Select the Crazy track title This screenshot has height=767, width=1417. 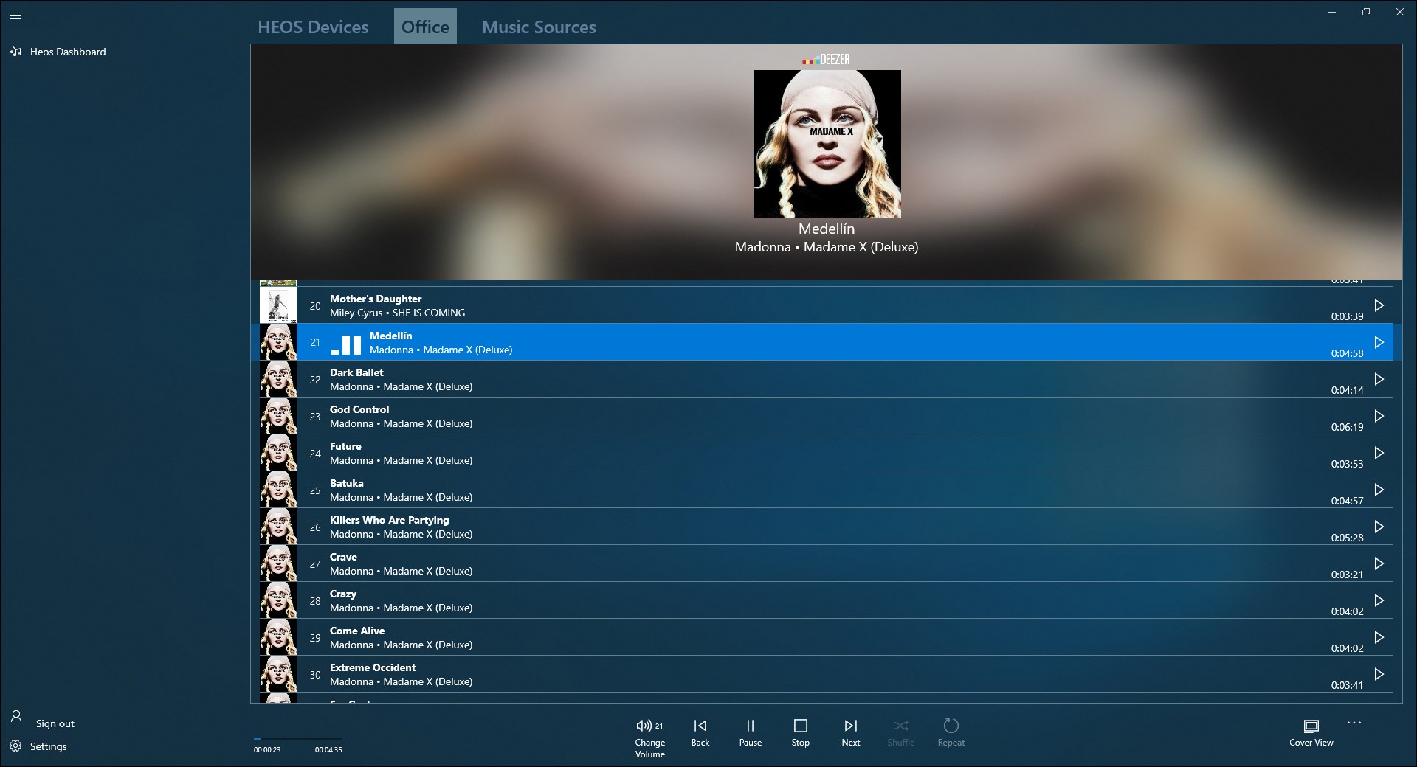[x=343, y=594]
